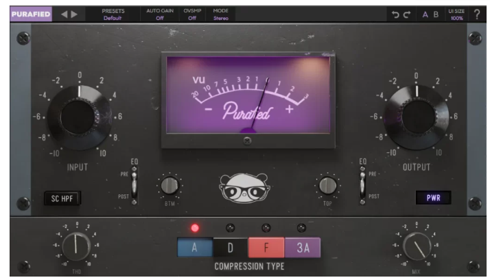Open help via the question mark icon

tap(477, 14)
